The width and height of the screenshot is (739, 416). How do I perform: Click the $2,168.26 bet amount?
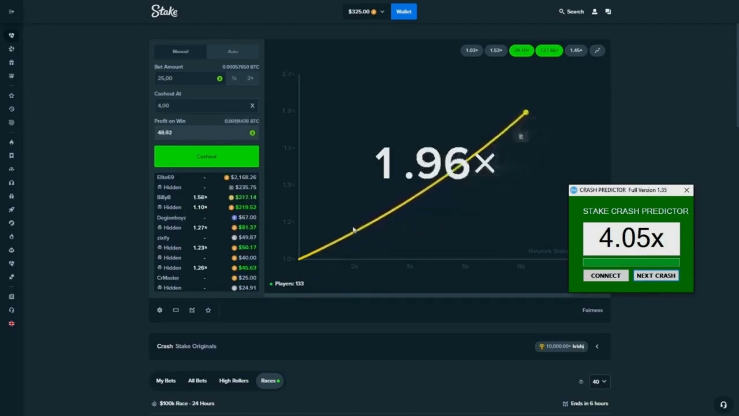click(243, 177)
